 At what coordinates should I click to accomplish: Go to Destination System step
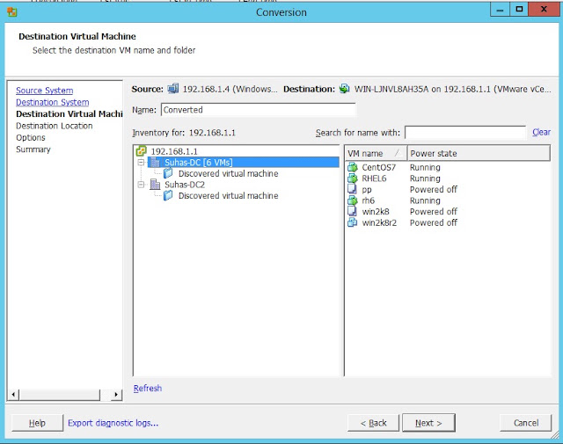(53, 102)
